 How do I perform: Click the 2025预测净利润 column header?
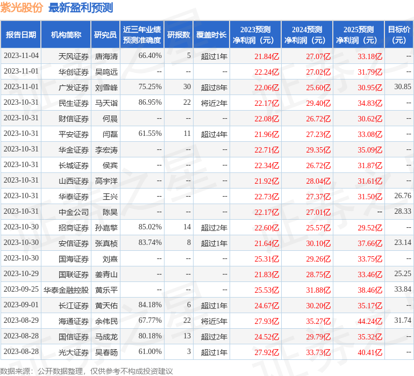click(x=359, y=35)
